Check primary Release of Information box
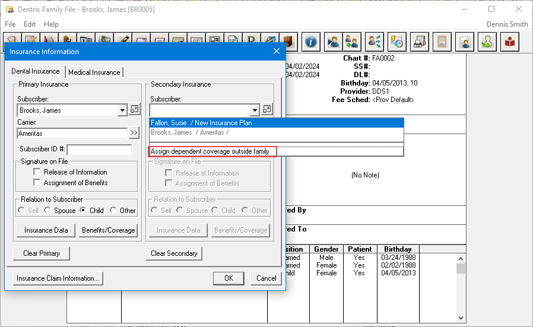The width and height of the screenshot is (533, 327). [37, 172]
